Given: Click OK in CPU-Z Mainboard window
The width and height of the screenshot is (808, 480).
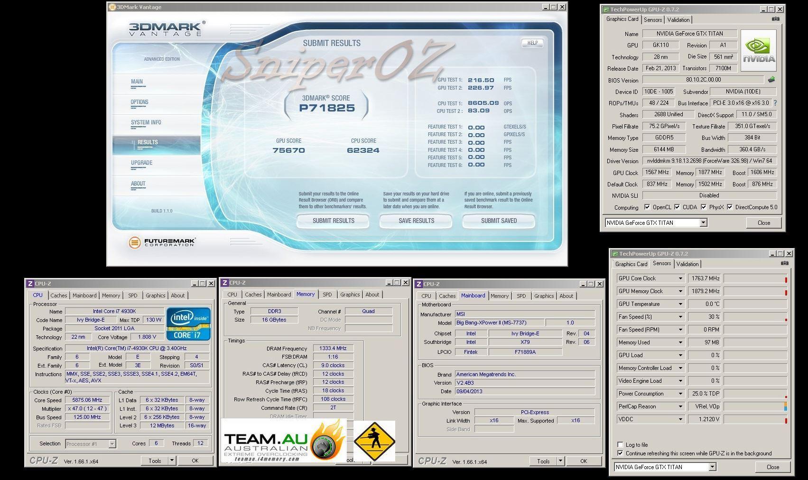Looking at the screenshot, I should pyautogui.click(x=584, y=461).
